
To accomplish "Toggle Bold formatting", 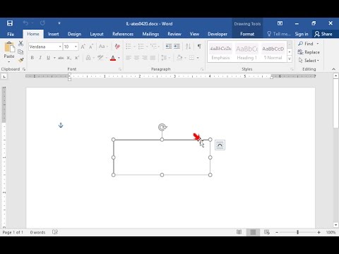I will [32, 58].
